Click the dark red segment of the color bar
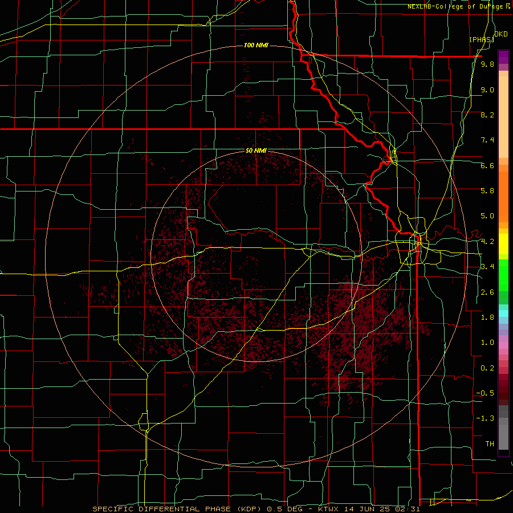 503,389
